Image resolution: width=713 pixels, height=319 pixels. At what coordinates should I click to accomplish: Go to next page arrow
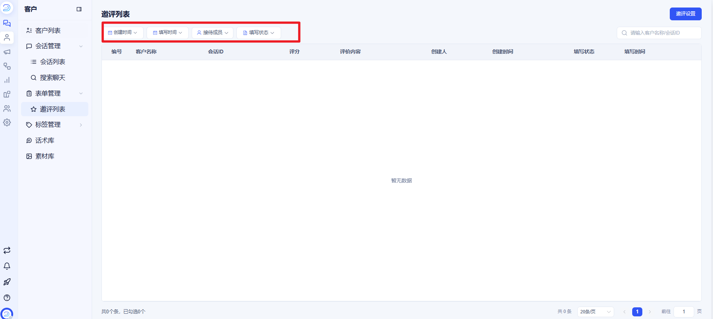tap(649, 312)
